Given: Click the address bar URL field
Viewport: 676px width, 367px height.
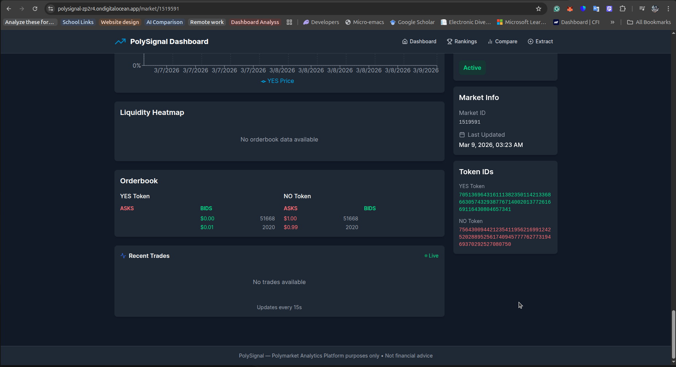Looking at the screenshot, I should pyautogui.click(x=292, y=9).
